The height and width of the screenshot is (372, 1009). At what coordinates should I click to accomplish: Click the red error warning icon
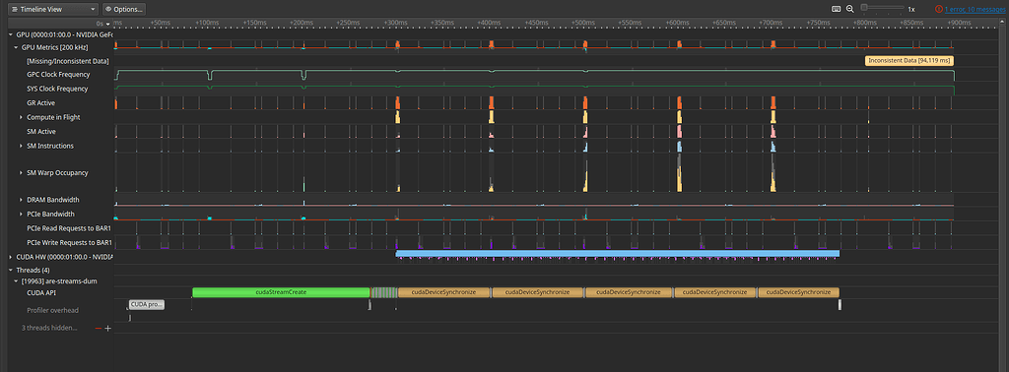[939, 9]
